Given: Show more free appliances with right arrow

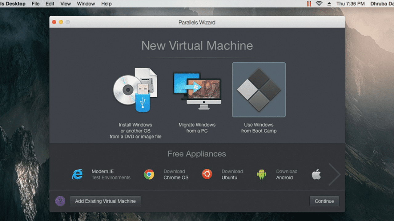Looking at the screenshot, I should pyautogui.click(x=334, y=174).
